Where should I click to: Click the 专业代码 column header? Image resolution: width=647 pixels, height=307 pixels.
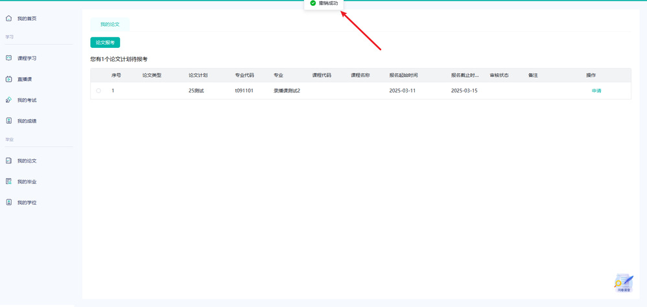coord(244,75)
